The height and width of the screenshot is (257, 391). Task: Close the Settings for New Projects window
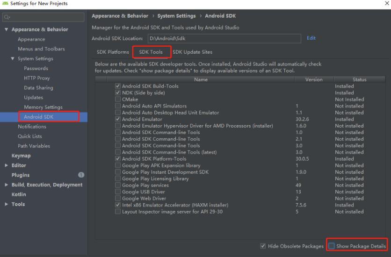(x=387, y=3)
